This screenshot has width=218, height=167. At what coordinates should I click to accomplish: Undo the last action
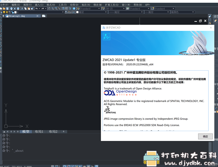coord(37,9)
